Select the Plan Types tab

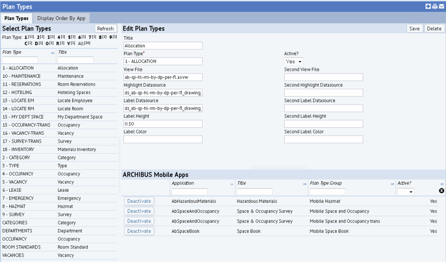pos(16,19)
